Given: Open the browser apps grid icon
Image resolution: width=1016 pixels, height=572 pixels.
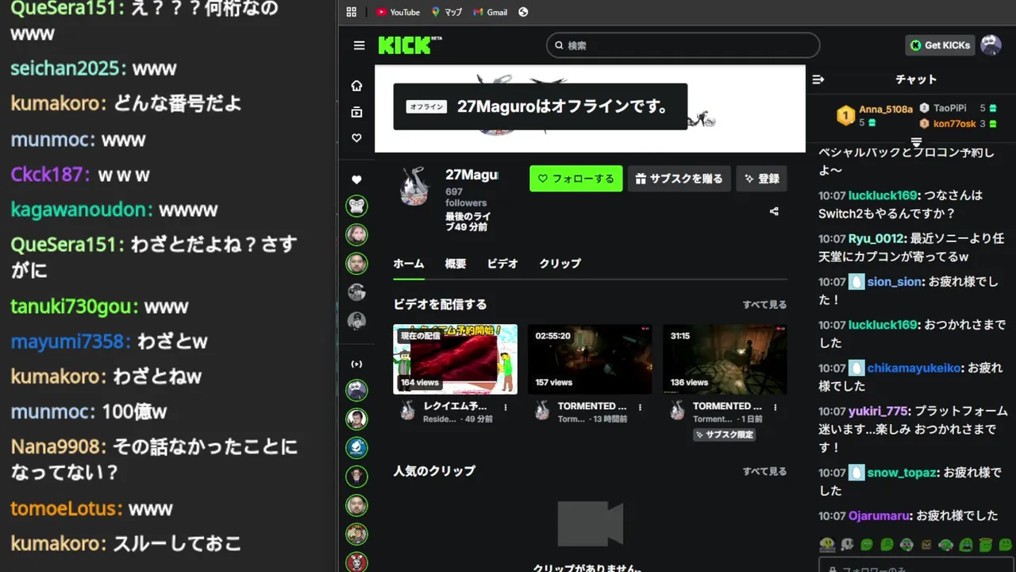Looking at the screenshot, I should (x=352, y=12).
